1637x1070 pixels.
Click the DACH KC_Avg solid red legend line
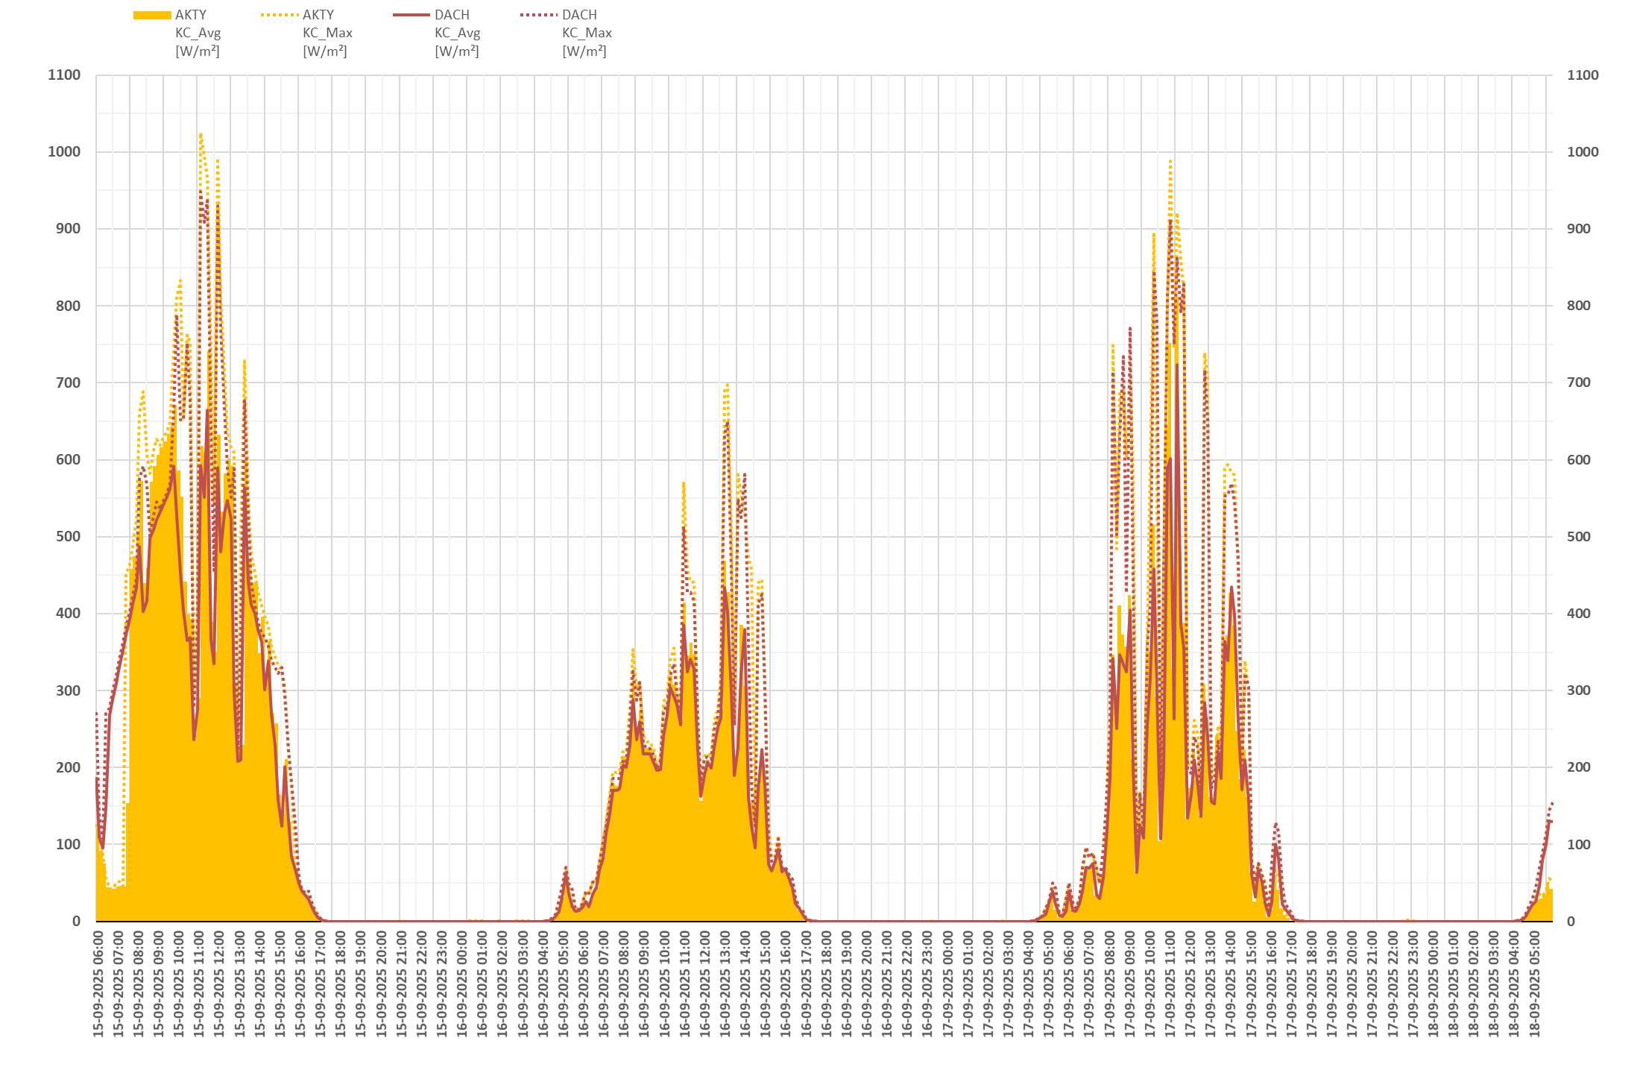click(411, 15)
